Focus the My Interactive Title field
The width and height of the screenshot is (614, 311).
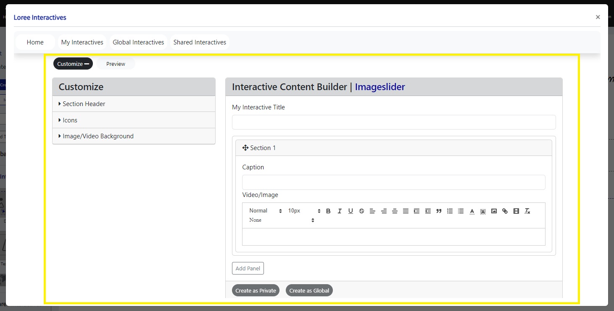pyautogui.click(x=394, y=122)
